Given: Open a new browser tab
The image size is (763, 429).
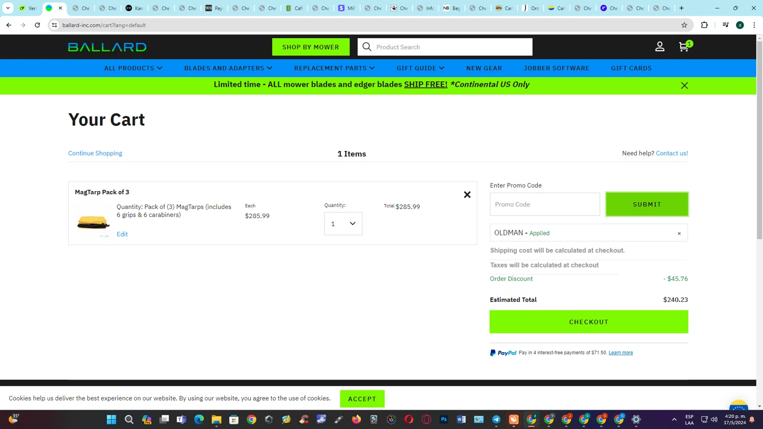Looking at the screenshot, I should 682,8.
